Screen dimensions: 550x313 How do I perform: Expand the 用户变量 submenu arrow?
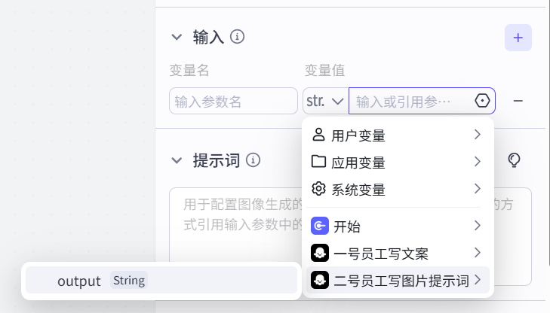(478, 135)
